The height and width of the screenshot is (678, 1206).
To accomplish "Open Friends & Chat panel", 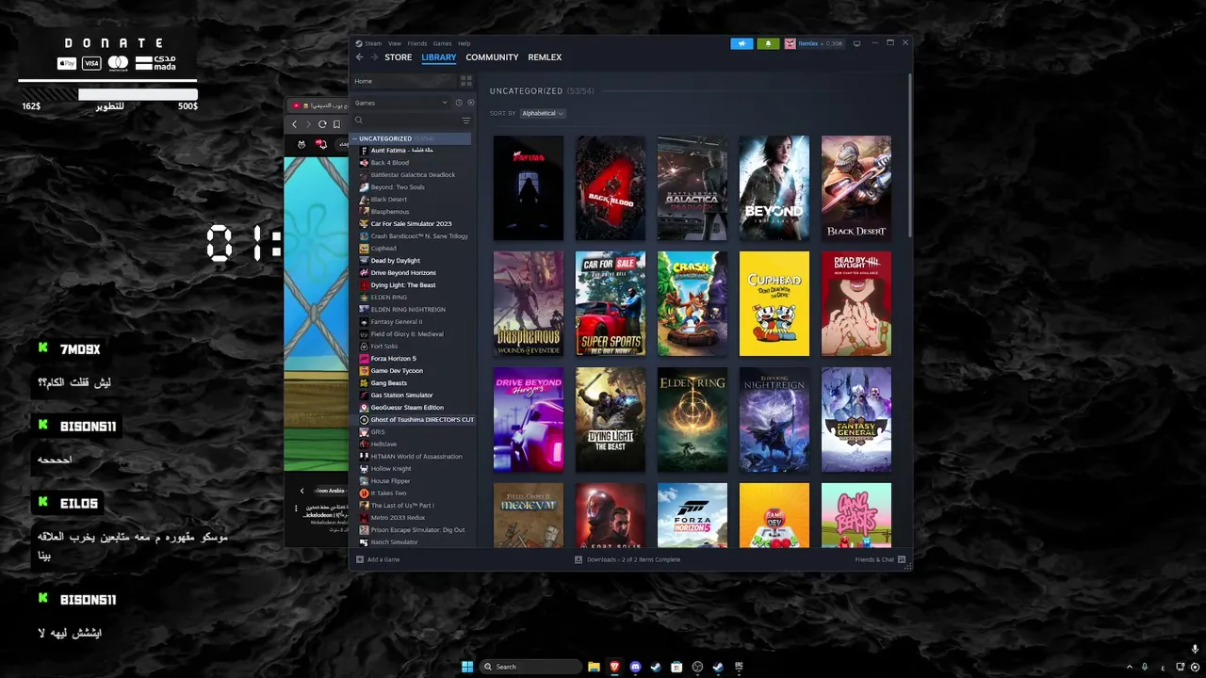I will 874,559.
